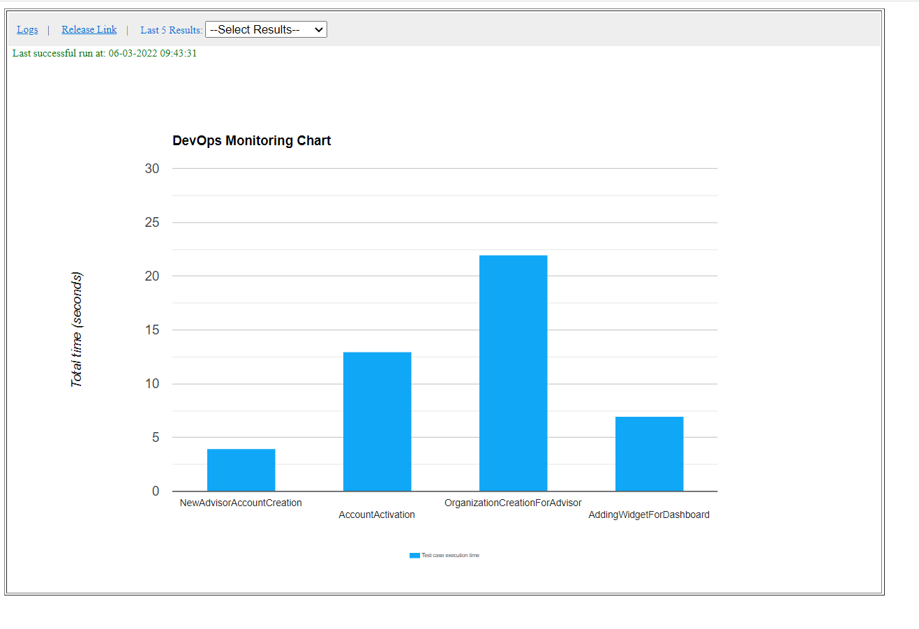Image resolution: width=919 pixels, height=629 pixels.
Task: Open the Logs link
Action: pos(27,29)
